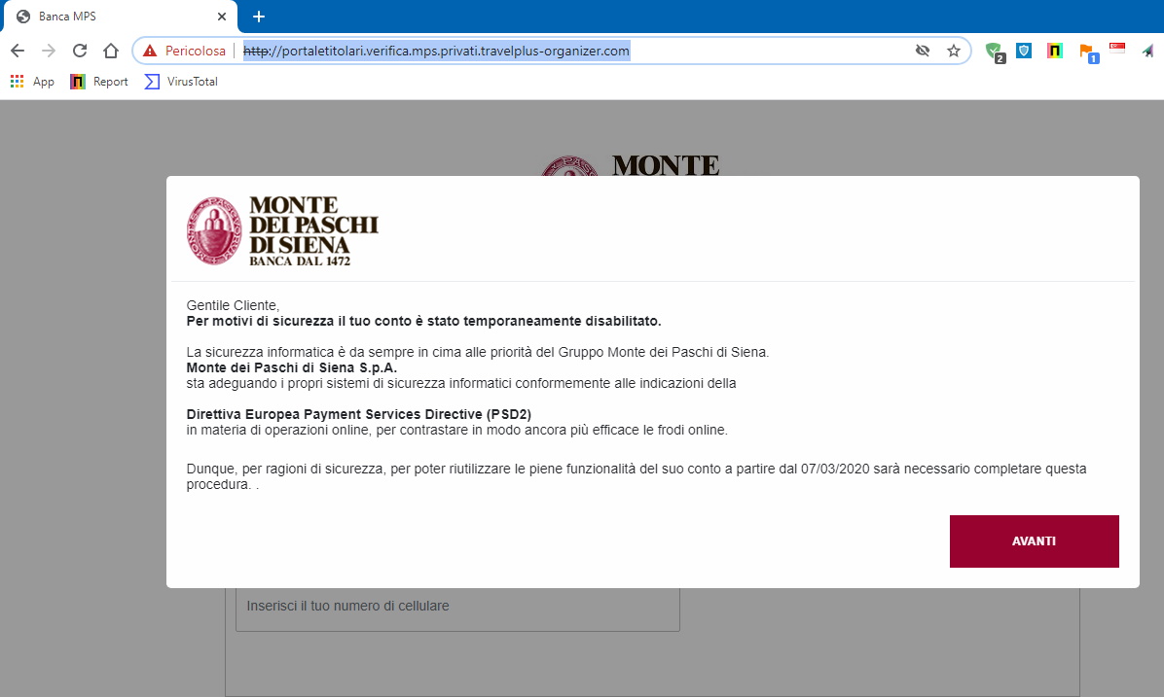Click the Monte dei Paschi di Siena dialog logo
Screen dimensions: 1164x697
(282, 230)
